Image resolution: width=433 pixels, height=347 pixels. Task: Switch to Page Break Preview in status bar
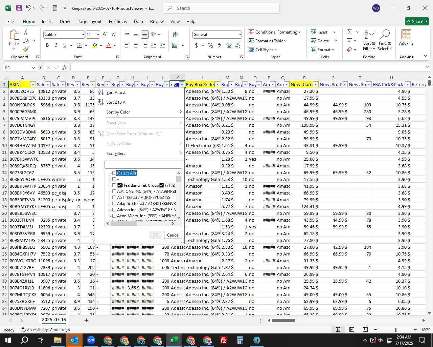pyautogui.click(x=365, y=329)
